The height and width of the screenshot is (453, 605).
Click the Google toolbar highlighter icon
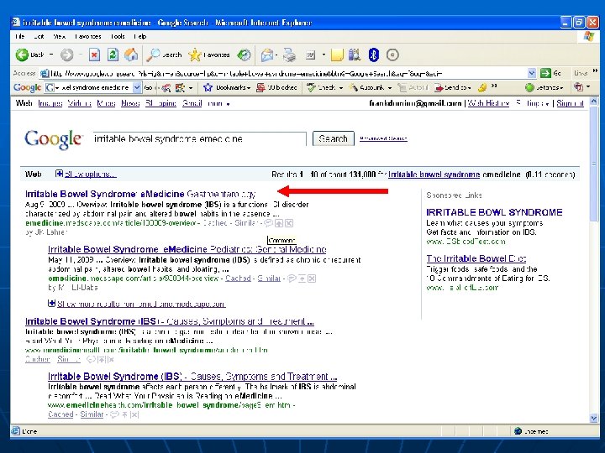point(481,88)
